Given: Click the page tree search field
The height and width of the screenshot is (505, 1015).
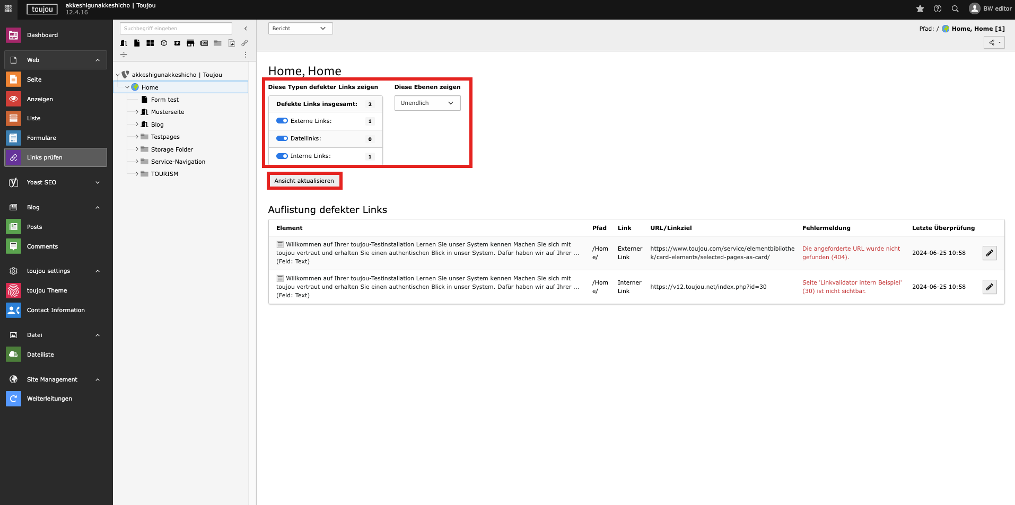Looking at the screenshot, I should (176, 29).
